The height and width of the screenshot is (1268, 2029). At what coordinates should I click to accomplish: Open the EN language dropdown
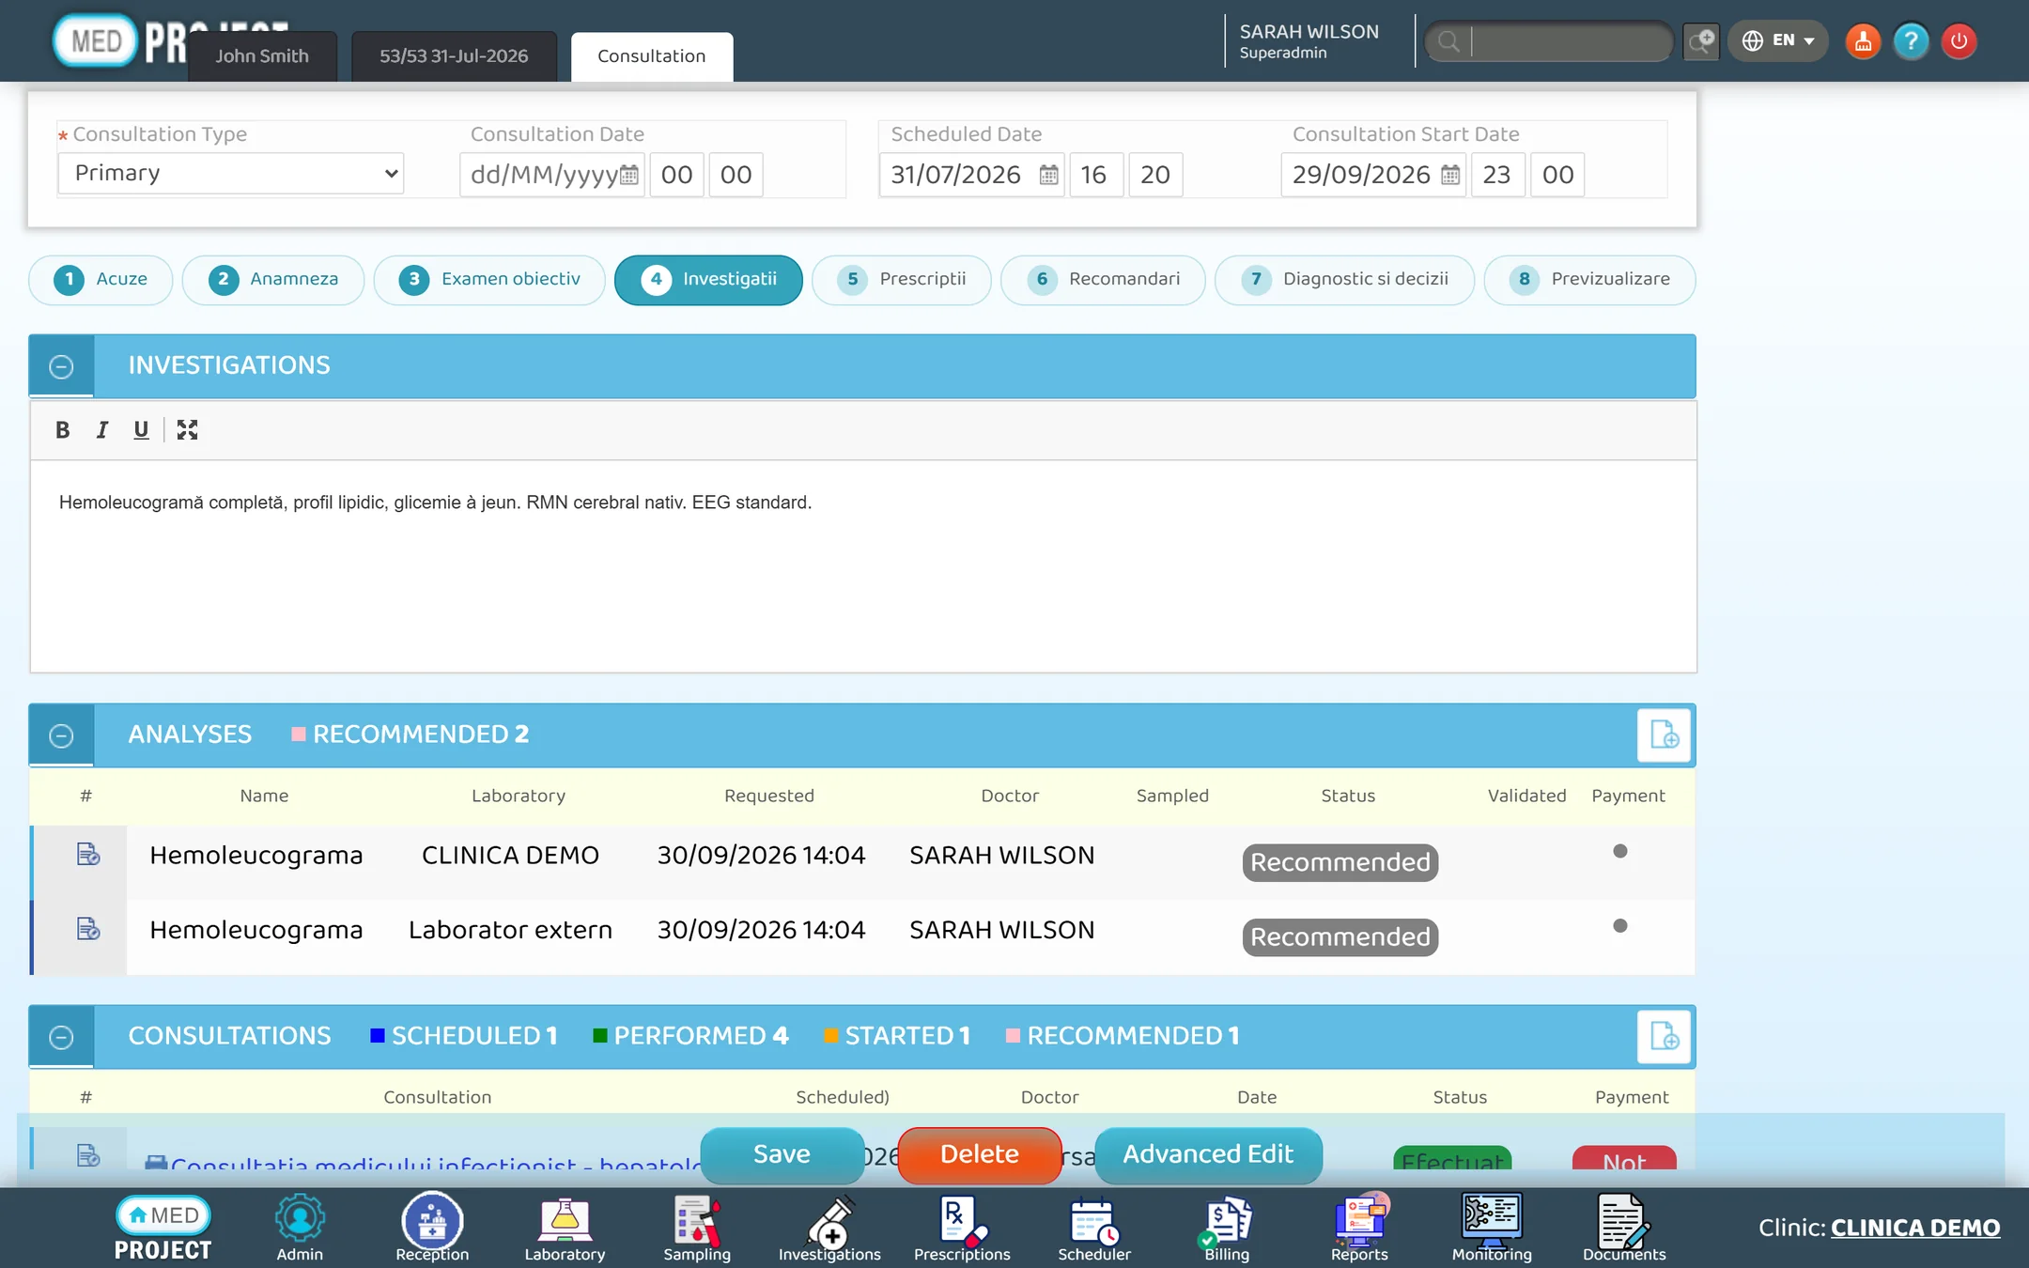click(1777, 41)
